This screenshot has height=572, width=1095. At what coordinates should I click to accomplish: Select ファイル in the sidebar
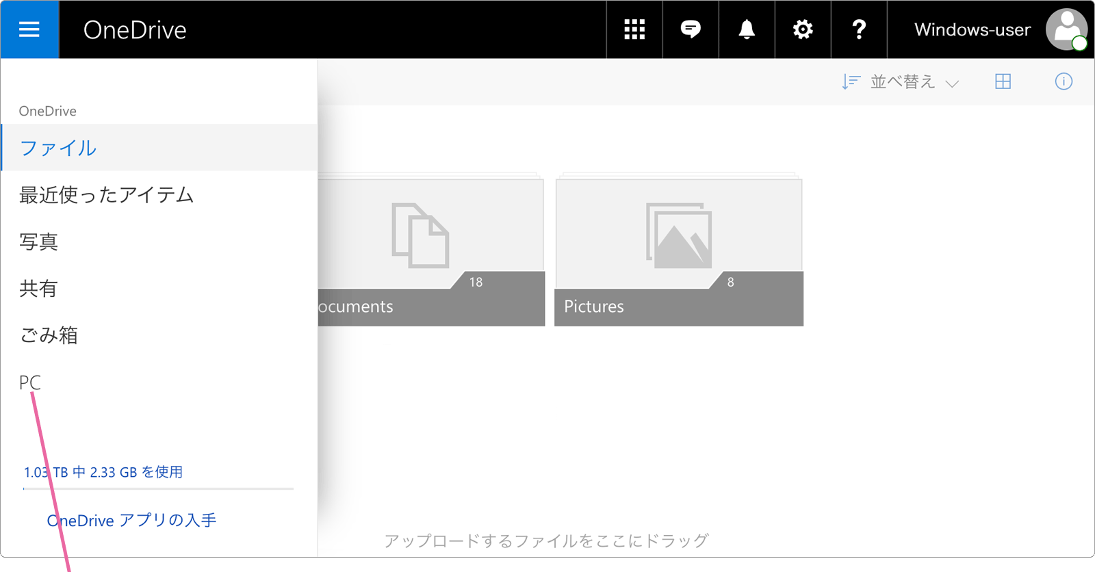[159, 148]
